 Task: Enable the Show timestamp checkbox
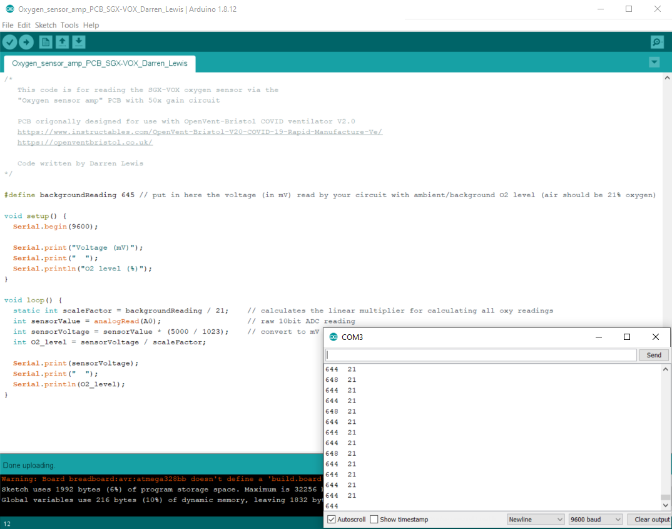pos(374,520)
